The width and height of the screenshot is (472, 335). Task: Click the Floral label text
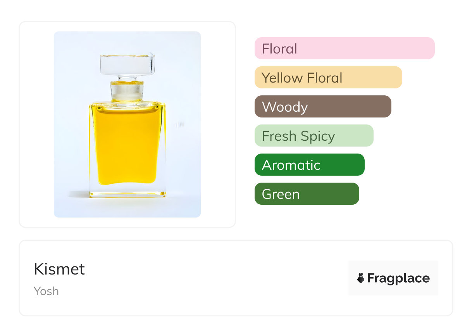279,48
